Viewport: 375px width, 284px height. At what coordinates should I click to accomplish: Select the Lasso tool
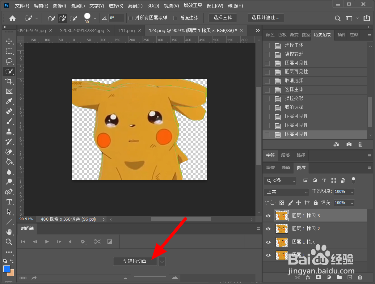[x=9, y=61]
